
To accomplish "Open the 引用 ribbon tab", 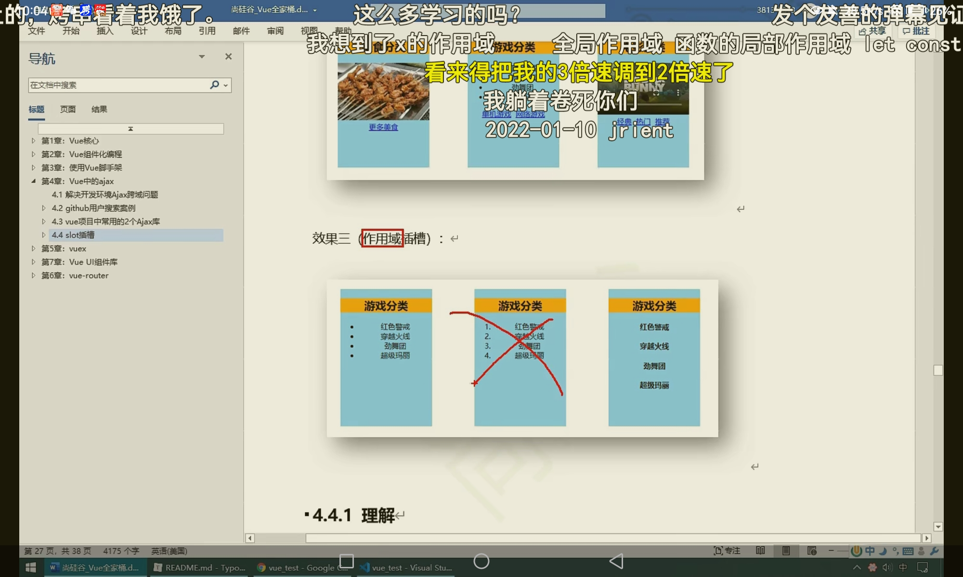I will coord(207,31).
